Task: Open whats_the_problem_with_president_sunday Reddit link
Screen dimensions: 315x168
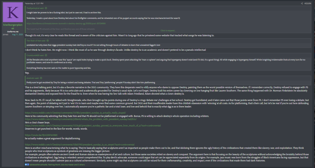Action: click(81, 119)
